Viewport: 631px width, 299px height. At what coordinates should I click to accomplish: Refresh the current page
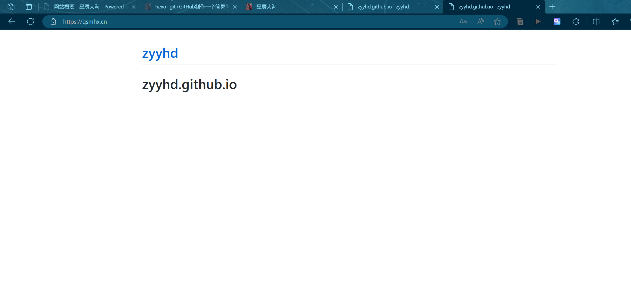(x=30, y=21)
